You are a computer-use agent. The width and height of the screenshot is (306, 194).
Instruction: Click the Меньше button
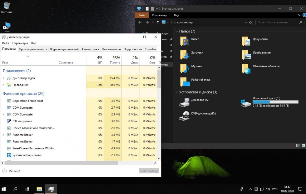11,171
